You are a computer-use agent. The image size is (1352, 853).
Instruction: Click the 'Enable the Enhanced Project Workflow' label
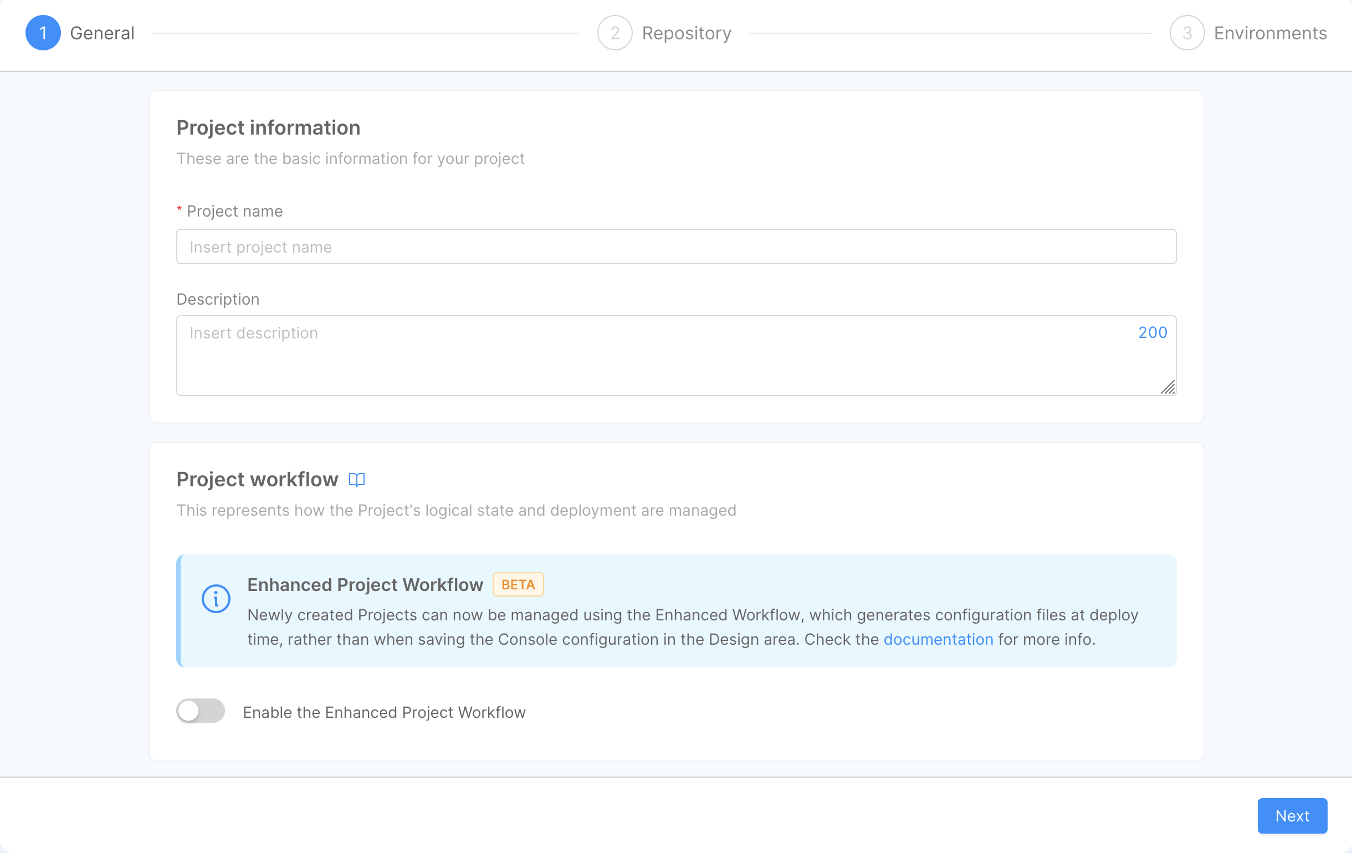coord(384,712)
